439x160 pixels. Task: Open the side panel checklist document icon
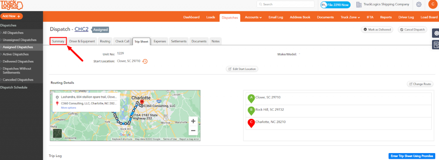(x=436, y=45)
